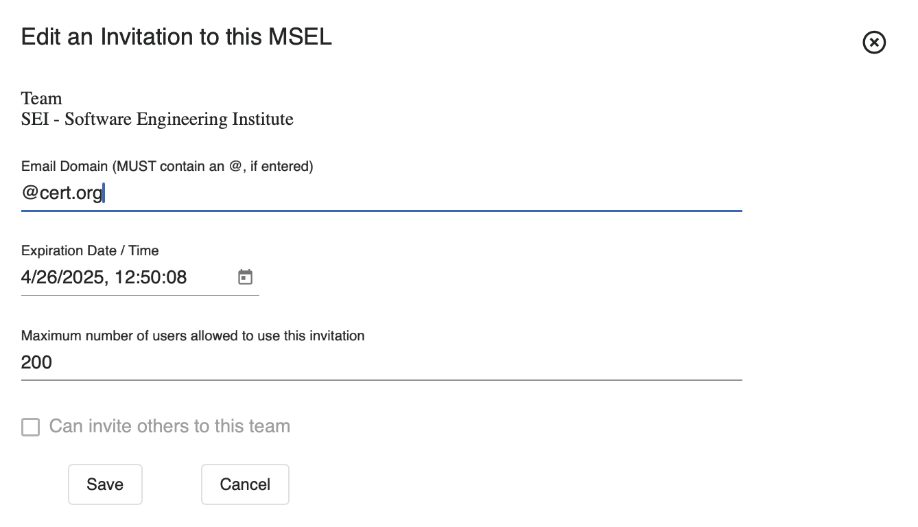Click the "Edit an Invitation to this MSEL" title
Screen dimensions: 918x527
point(176,37)
